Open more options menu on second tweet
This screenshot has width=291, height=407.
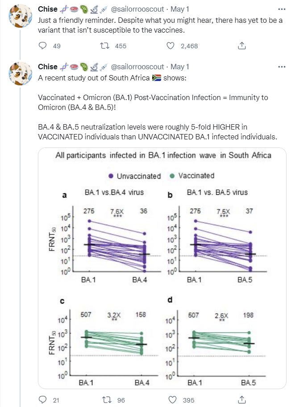(281, 67)
